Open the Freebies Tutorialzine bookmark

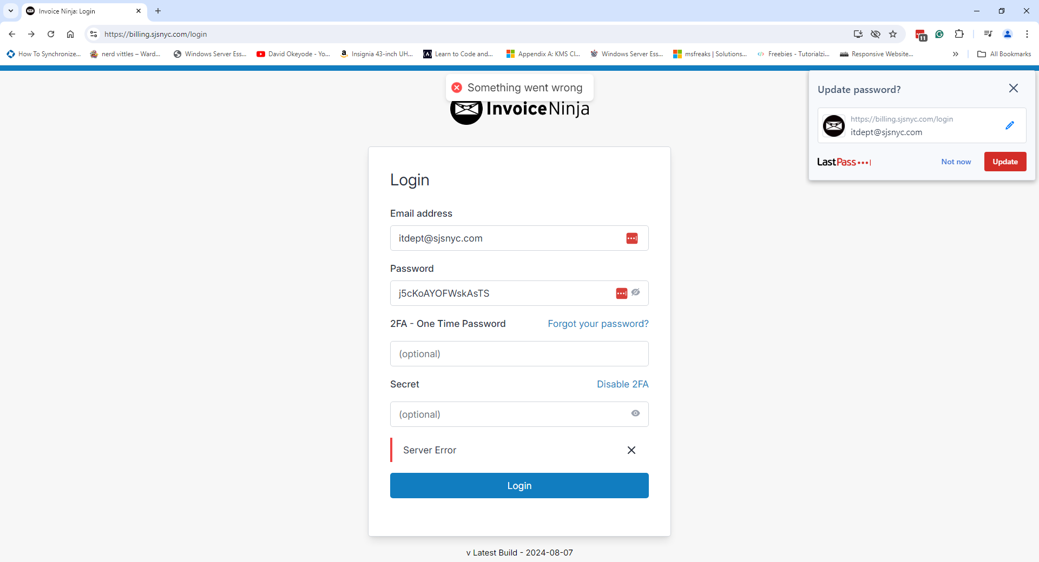point(793,54)
